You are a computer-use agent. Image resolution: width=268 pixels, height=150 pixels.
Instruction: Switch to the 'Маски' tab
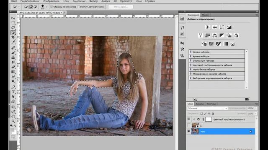[205, 15]
